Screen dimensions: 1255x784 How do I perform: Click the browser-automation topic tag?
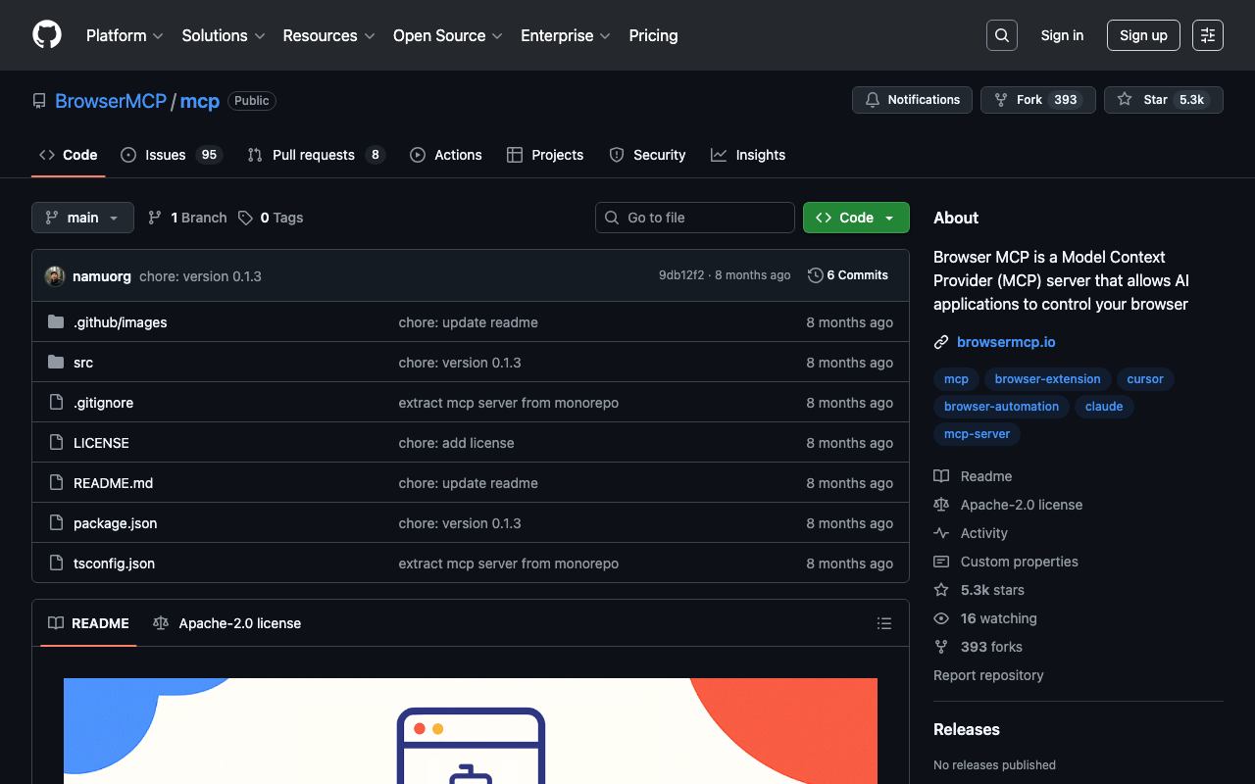pos(1001,407)
